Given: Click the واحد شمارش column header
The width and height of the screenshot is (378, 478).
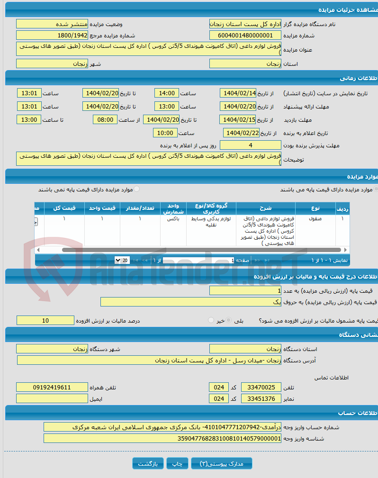Looking at the screenshot, I should click(173, 208).
